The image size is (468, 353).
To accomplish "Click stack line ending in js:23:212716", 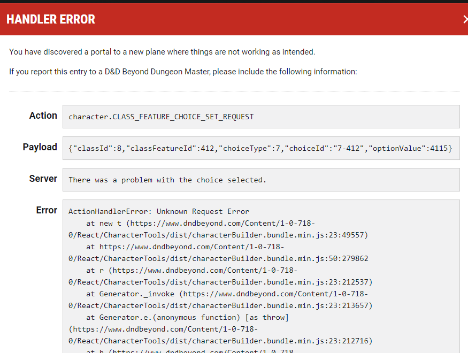I will (x=220, y=341).
